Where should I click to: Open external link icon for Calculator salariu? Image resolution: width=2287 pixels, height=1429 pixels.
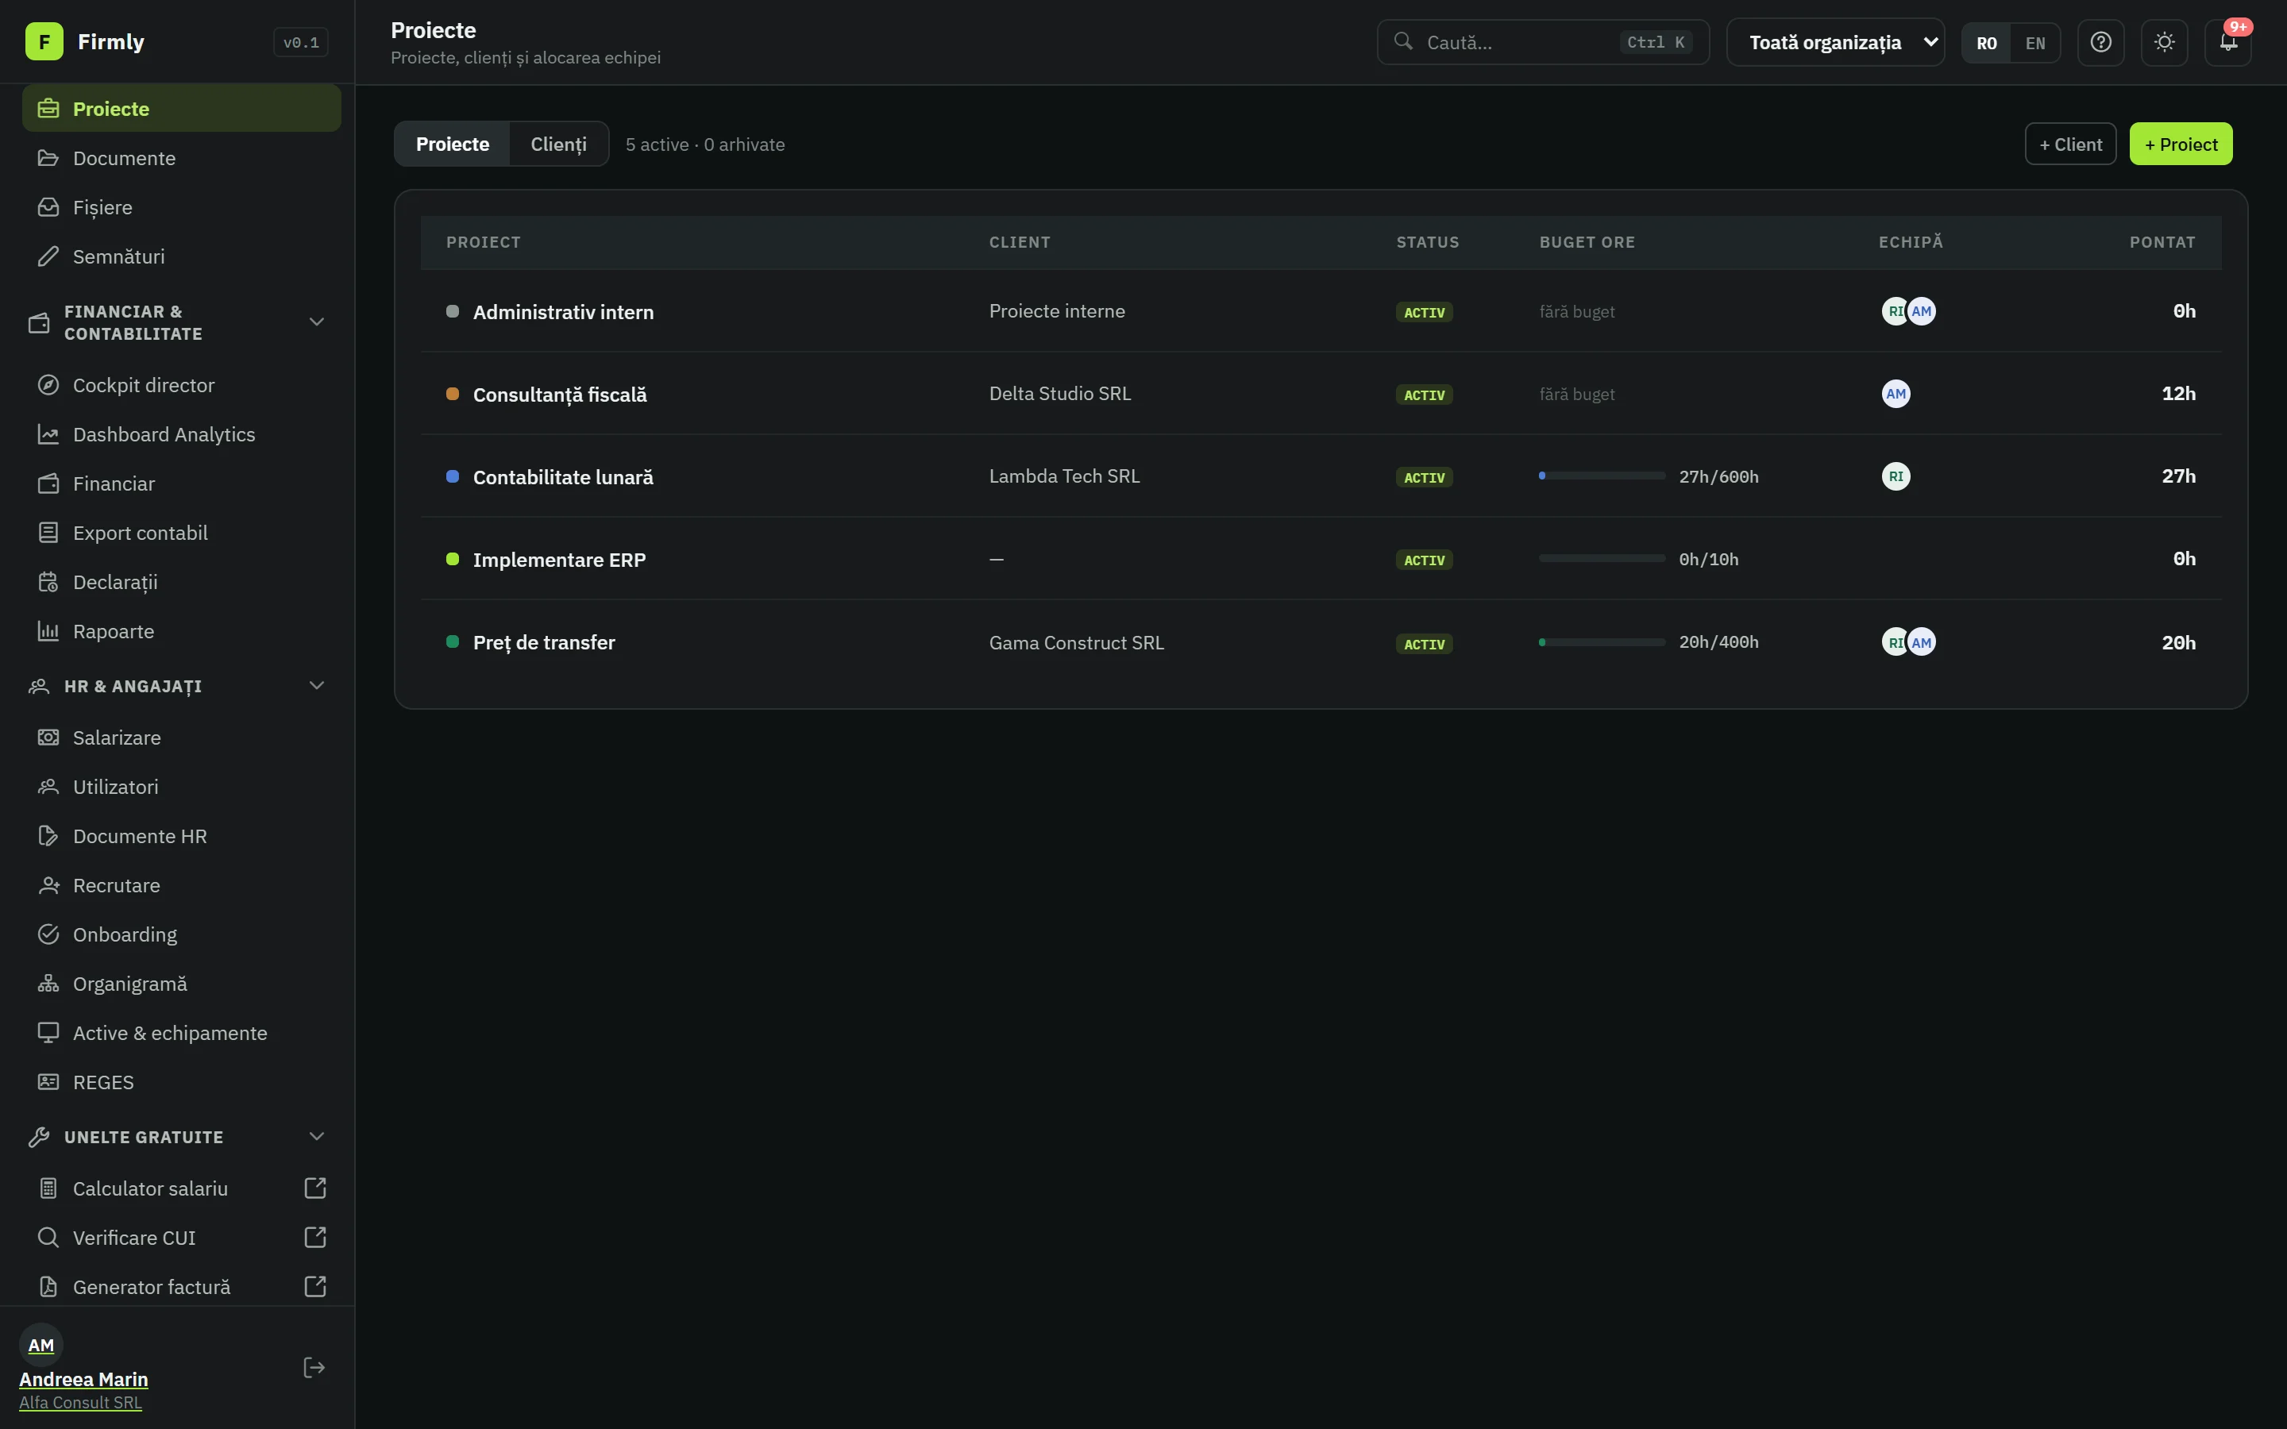pos(315,1188)
